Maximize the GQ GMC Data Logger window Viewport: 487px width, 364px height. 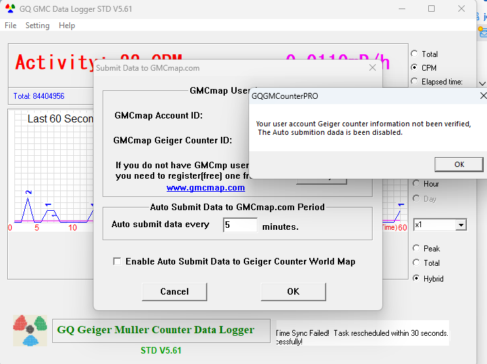[x=431, y=9]
